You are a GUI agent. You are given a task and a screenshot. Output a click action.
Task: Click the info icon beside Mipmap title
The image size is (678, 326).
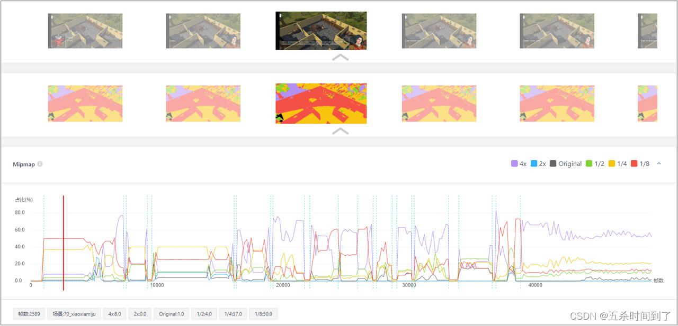tap(40, 164)
